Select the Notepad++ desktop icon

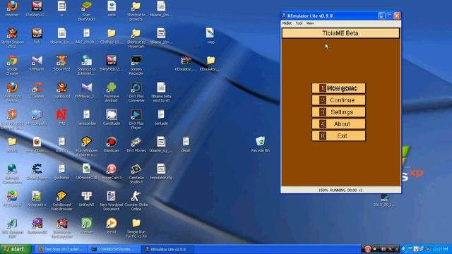coord(37,199)
